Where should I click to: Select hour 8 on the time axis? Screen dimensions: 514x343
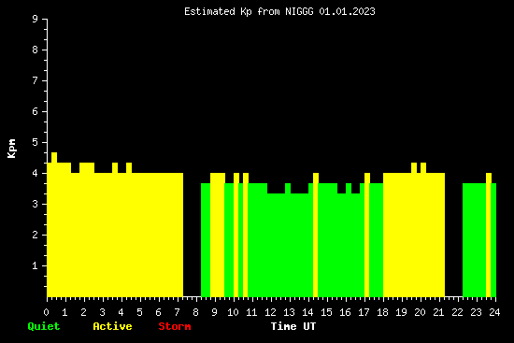pyautogui.click(x=195, y=312)
